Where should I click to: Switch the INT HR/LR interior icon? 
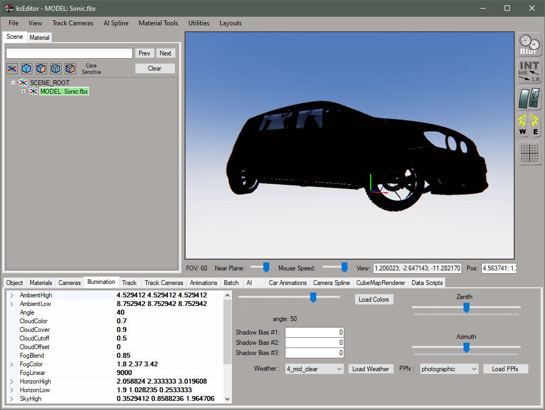click(x=529, y=71)
